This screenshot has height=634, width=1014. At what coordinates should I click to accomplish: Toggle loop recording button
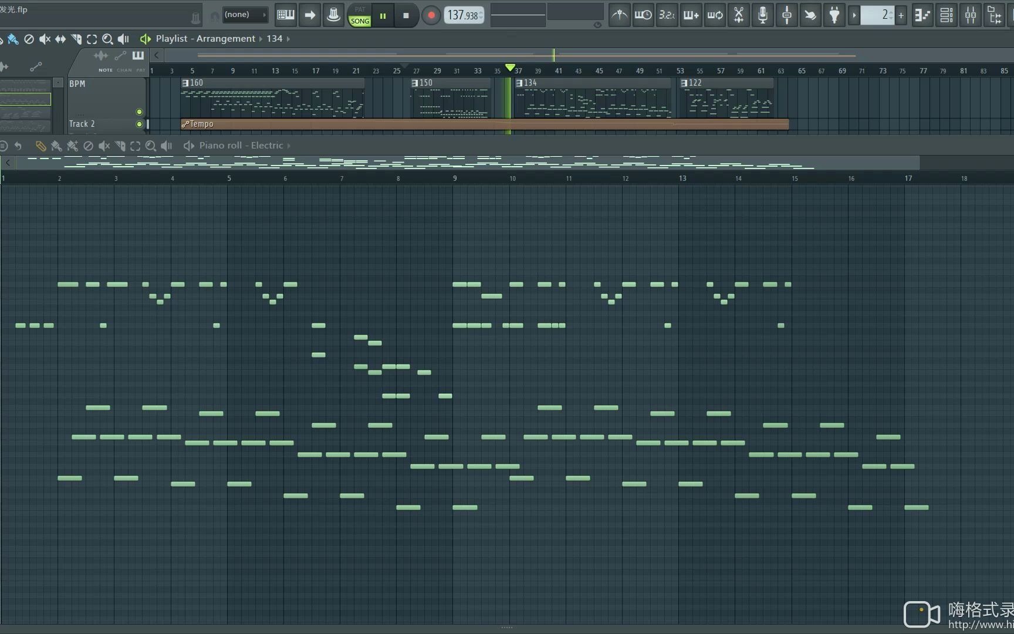(715, 15)
